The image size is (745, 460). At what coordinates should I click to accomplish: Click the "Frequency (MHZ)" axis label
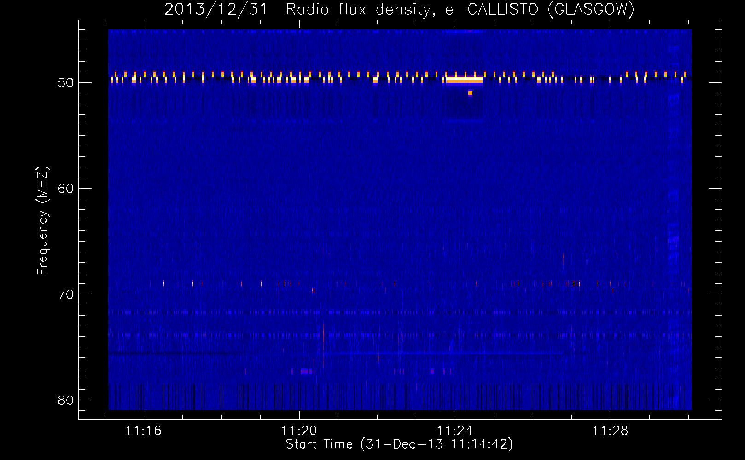click(42, 220)
